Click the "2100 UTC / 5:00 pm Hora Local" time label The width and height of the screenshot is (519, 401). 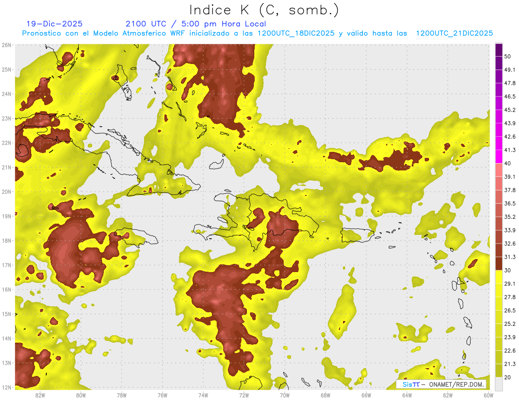[195, 24]
